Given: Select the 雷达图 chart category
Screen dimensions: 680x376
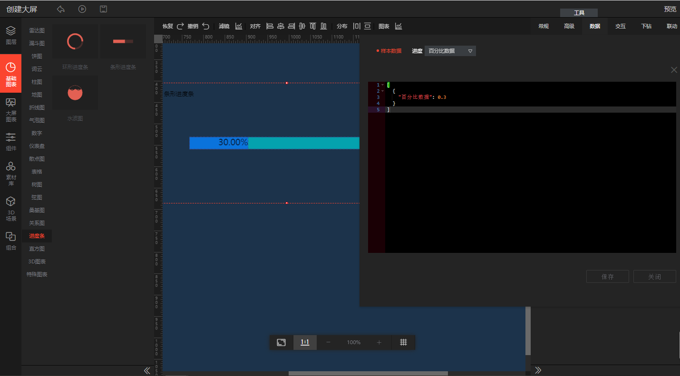Looking at the screenshot, I should pyautogui.click(x=37, y=30).
